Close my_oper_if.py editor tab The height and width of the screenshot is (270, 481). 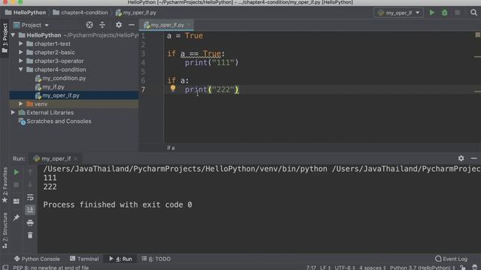(189, 25)
